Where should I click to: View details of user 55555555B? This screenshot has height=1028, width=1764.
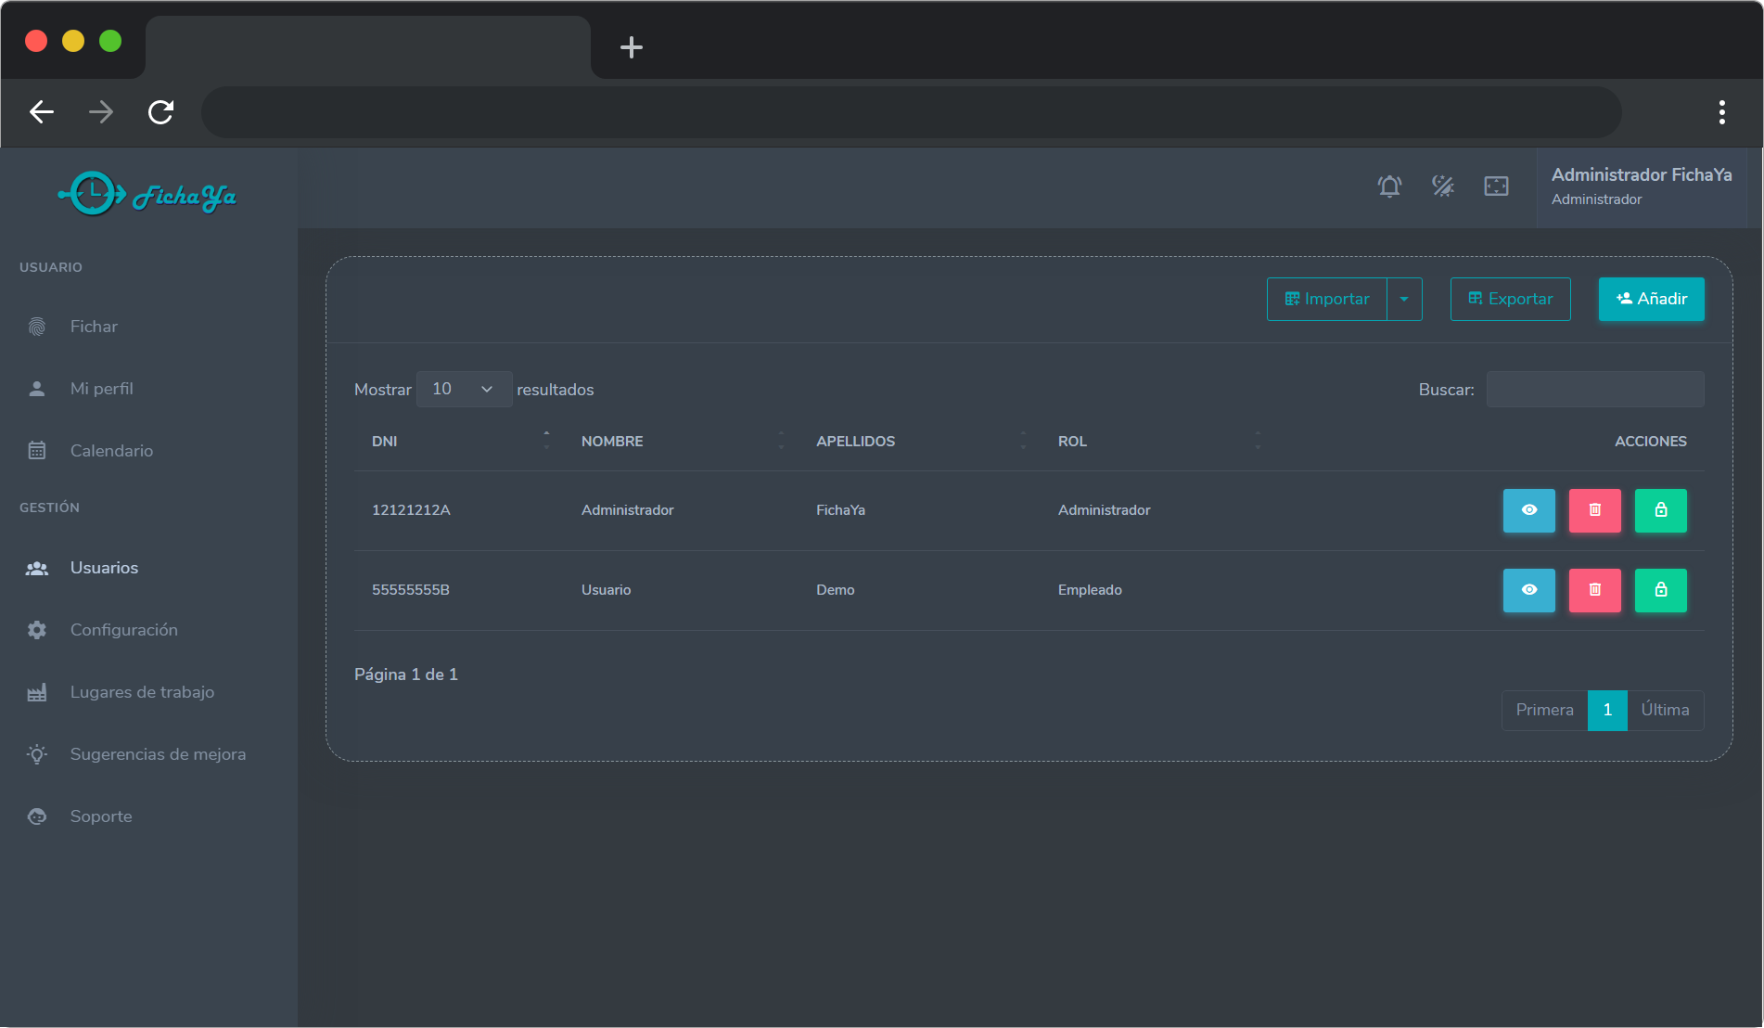point(1528,590)
